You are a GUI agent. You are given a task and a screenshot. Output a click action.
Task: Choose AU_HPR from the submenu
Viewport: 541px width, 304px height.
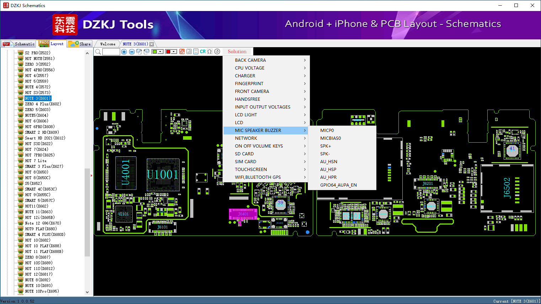(x=342, y=177)
